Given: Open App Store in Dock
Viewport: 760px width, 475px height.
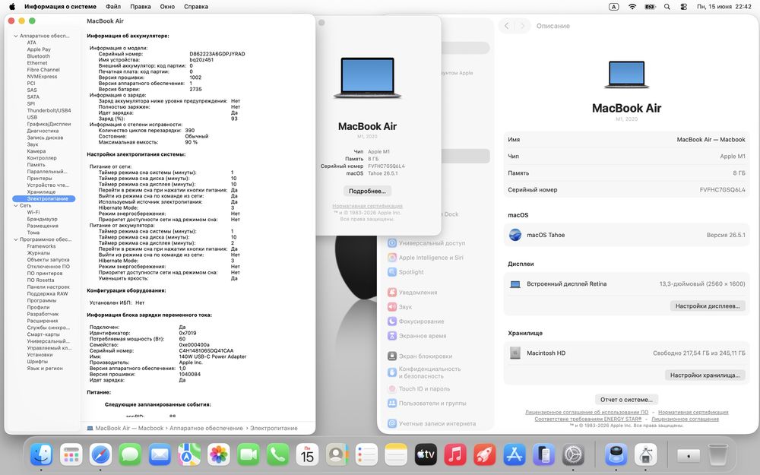Looking at the screenshot, I should (515, 454).
